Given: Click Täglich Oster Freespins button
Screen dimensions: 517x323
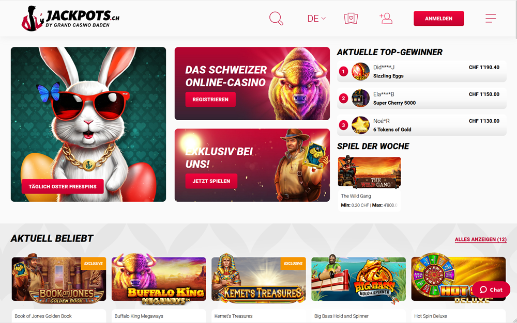Looking at the screenshot, I should coord(63,186).
